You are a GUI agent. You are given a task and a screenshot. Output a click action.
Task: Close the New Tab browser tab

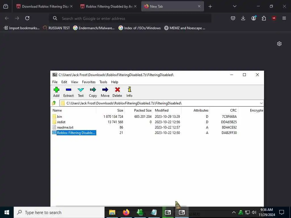[199, 6]
